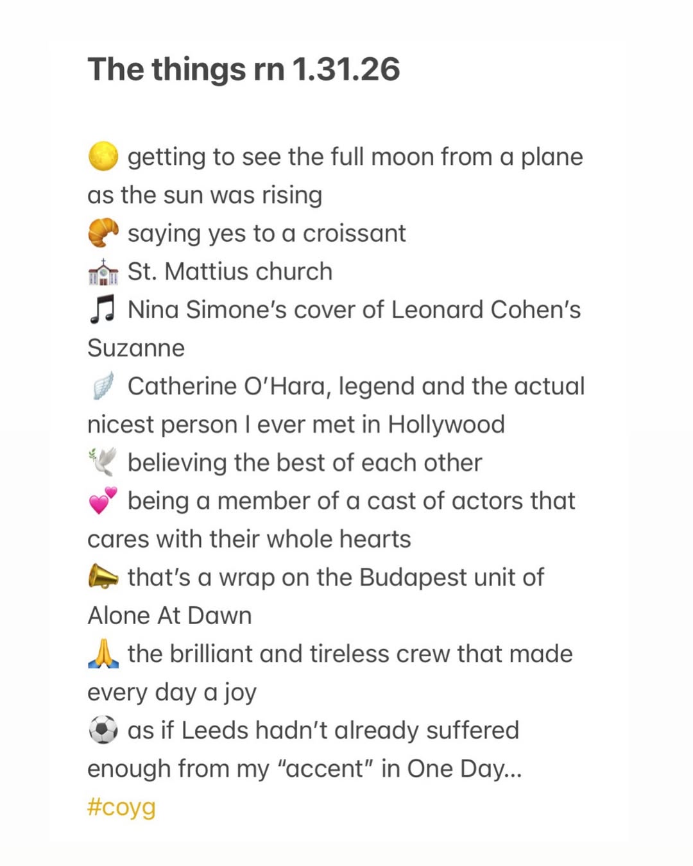Click the "as the sun was rising" text
Image resolution: width=693 pixels, height=866 pixels.
pyautogui.click(x=205, y=195)
